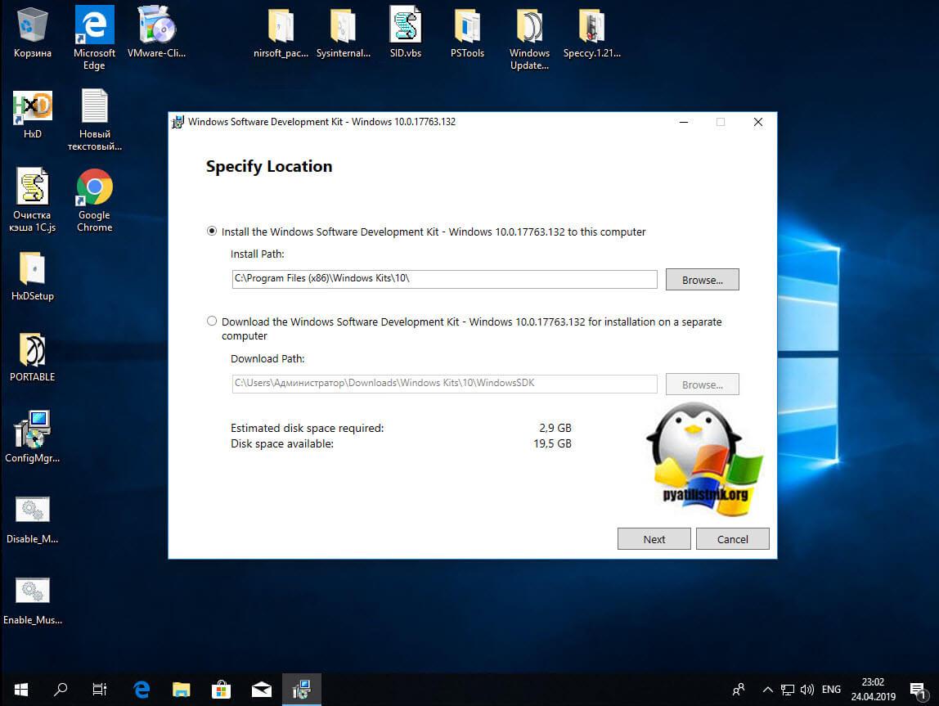Switch input language ENG indicator
The height and width of the screenshot is (706, 939).
pyautogui.click(x=831, y=690)
